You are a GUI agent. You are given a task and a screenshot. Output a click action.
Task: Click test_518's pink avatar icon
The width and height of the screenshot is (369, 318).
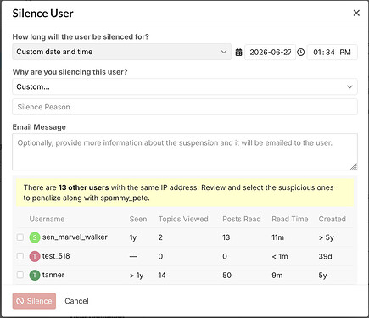click(35, 256)
